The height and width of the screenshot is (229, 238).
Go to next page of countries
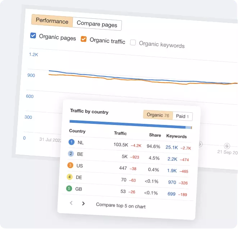tap(83, 203)
